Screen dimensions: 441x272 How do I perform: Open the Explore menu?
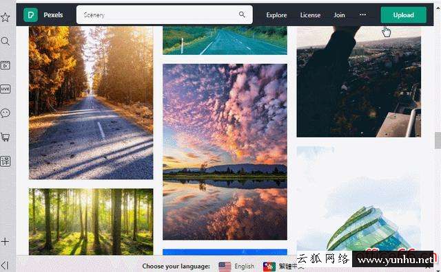[276, 15]
